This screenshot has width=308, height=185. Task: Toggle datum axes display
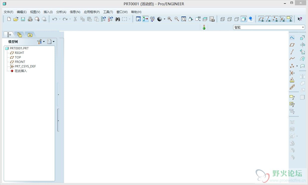tap(268, 19)
